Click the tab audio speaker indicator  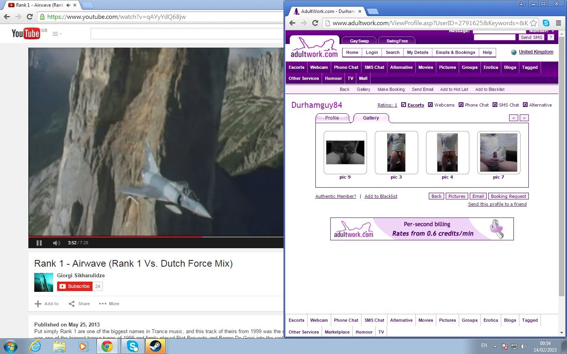pyautogui.click(x=68, y=5)
